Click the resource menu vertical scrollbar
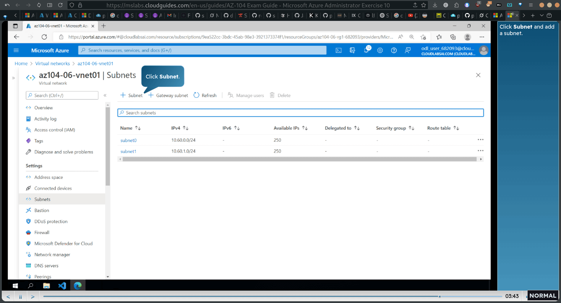Screen dimensions: 561x303 click(x=108, y=146)
